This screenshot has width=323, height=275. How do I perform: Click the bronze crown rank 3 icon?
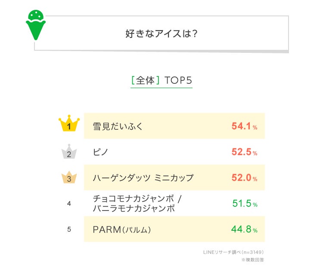[69, 177]
